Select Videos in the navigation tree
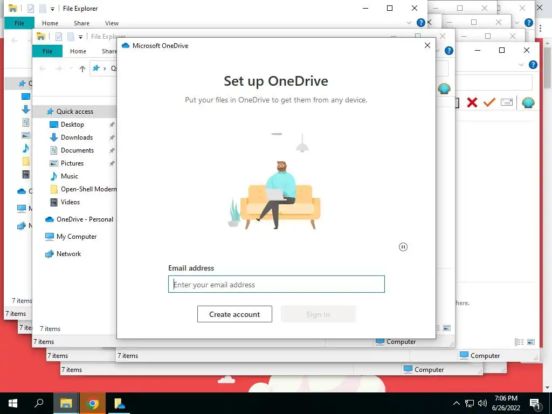 (70, 202)
